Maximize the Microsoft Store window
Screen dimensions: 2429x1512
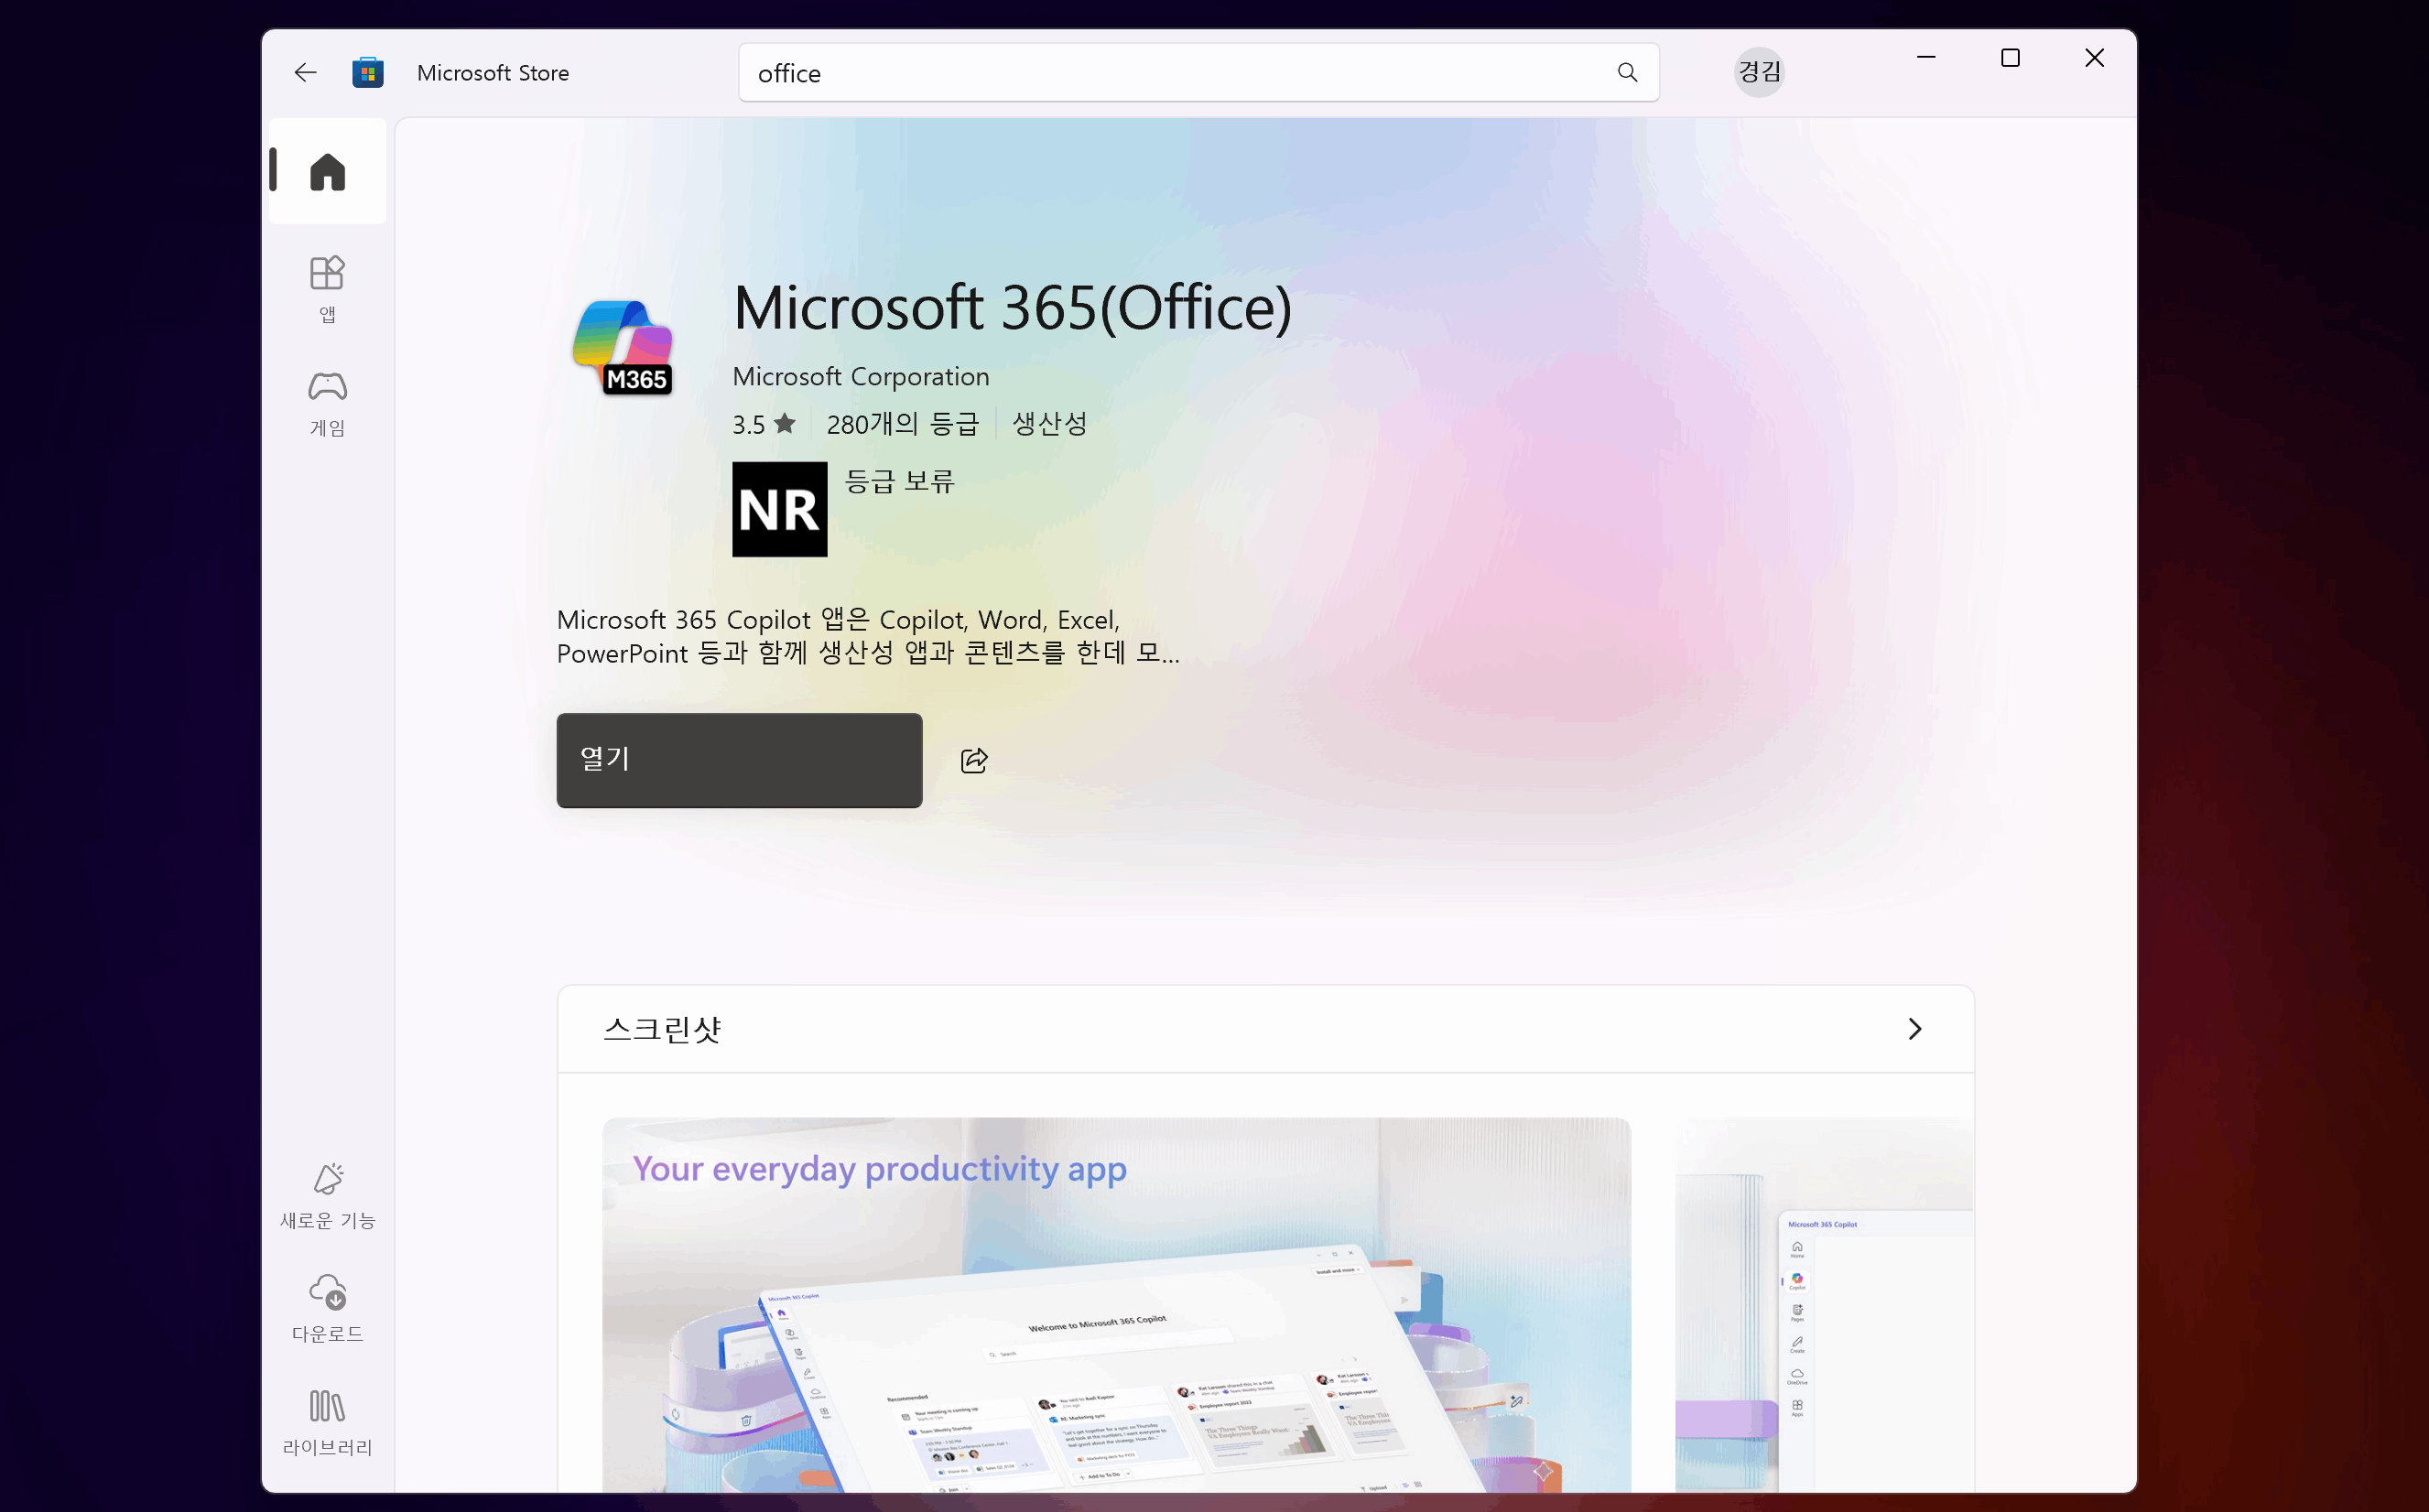click(2010, 58)
